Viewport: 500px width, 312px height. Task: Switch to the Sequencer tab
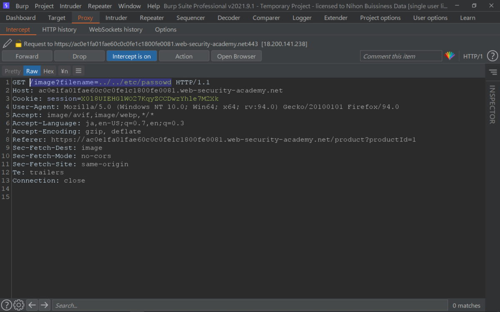(191, 18)
